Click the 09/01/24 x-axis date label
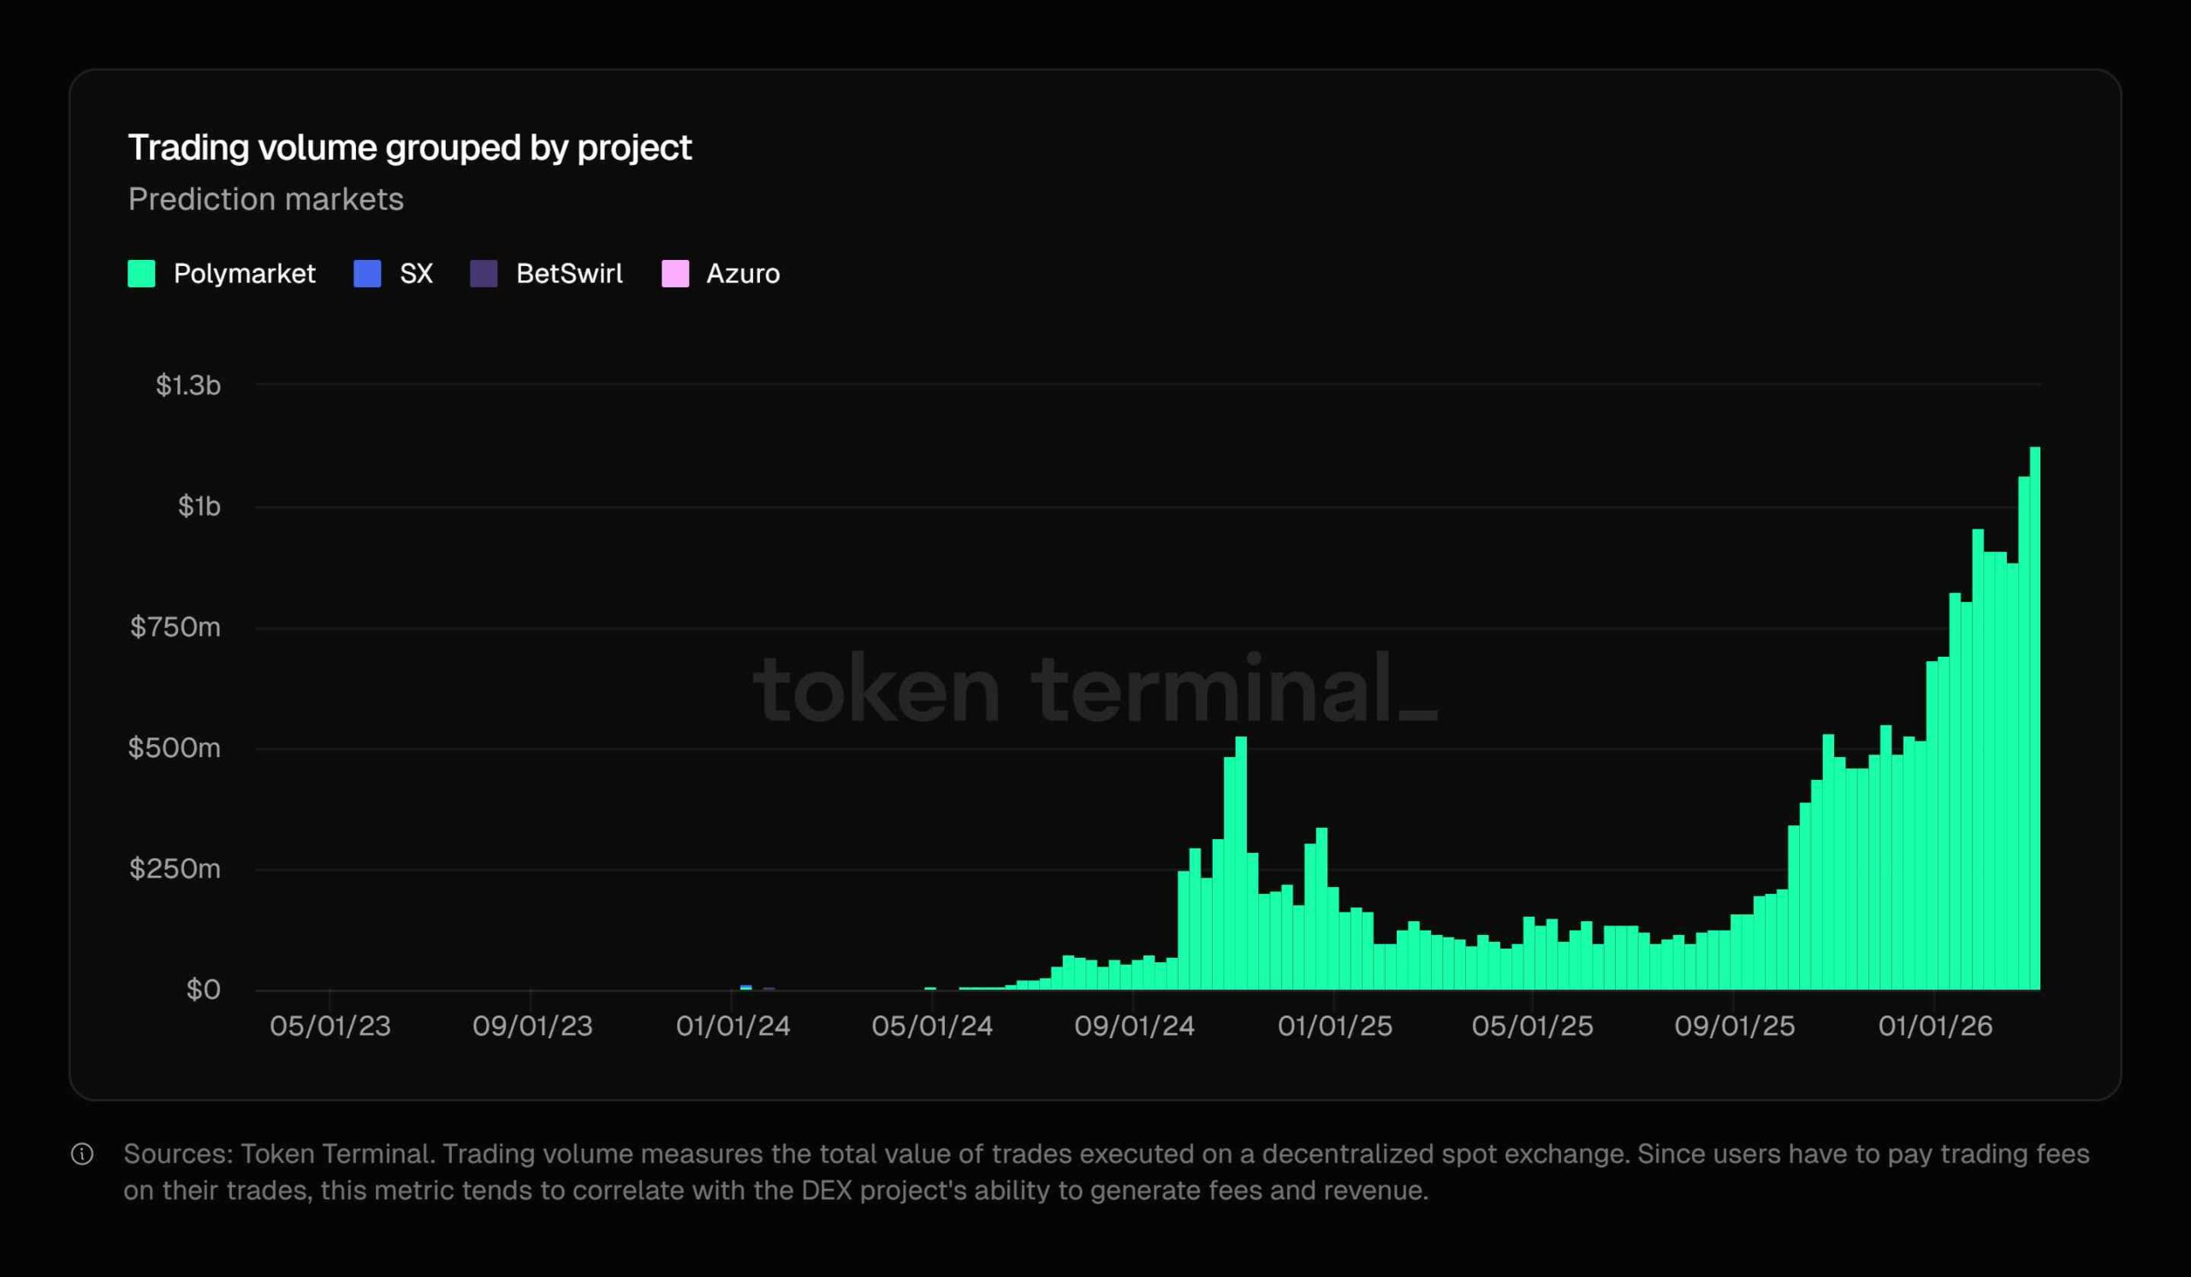The width and height of the screenshot is (2191, 1277). 1134,1026
